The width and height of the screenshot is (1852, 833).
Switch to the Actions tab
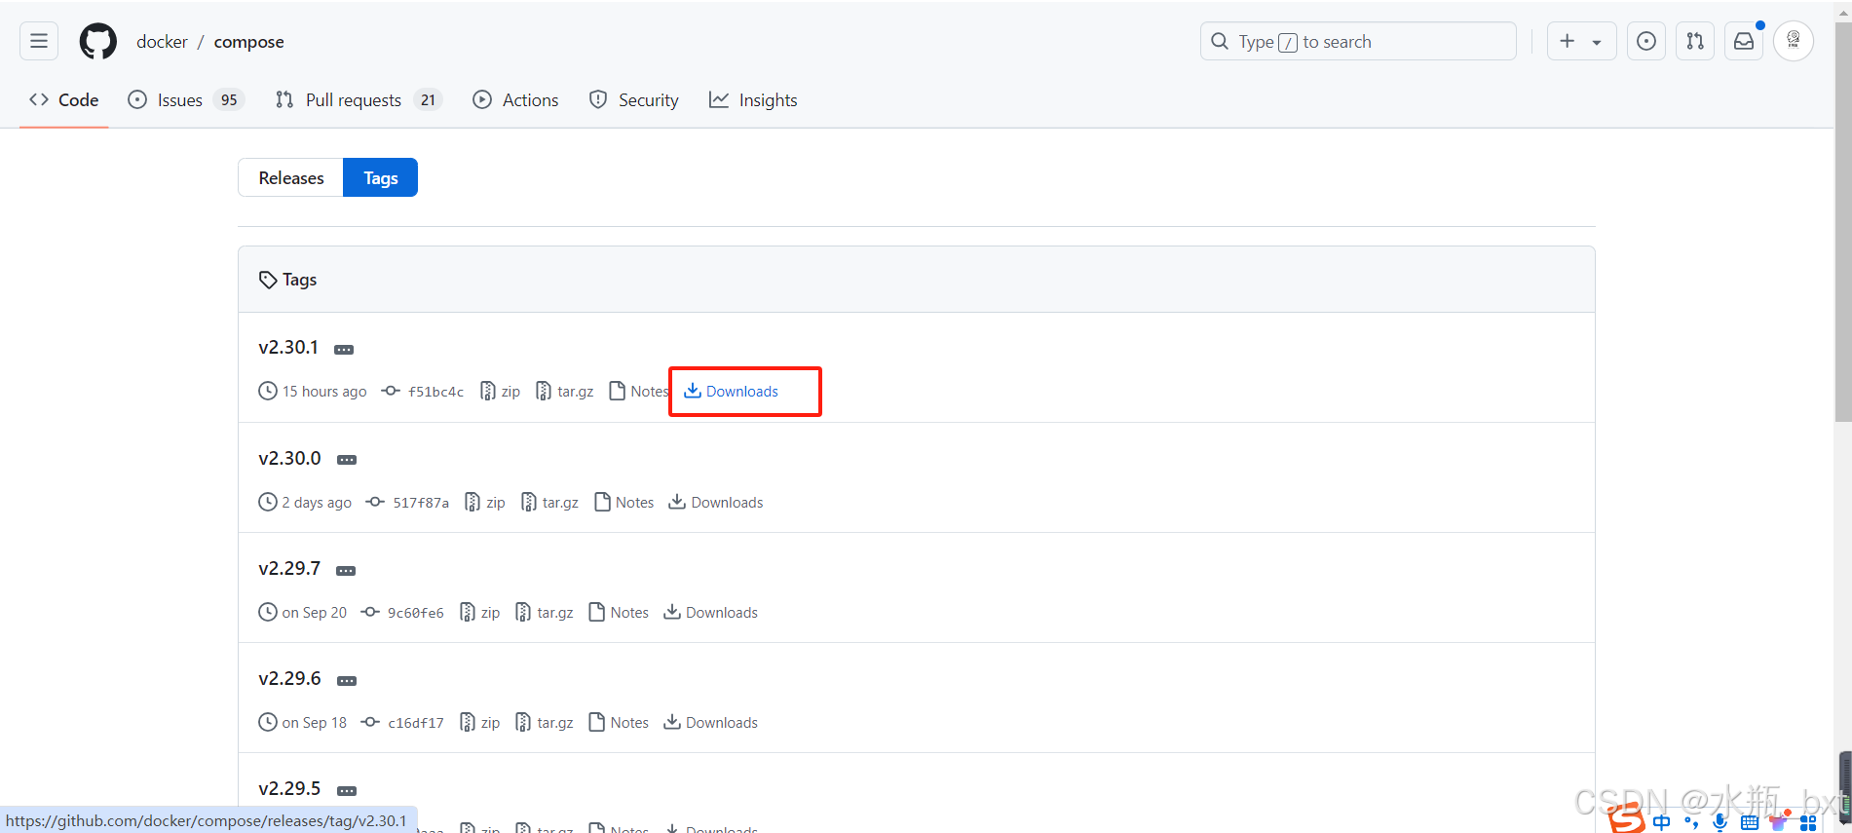pos(515,99)
